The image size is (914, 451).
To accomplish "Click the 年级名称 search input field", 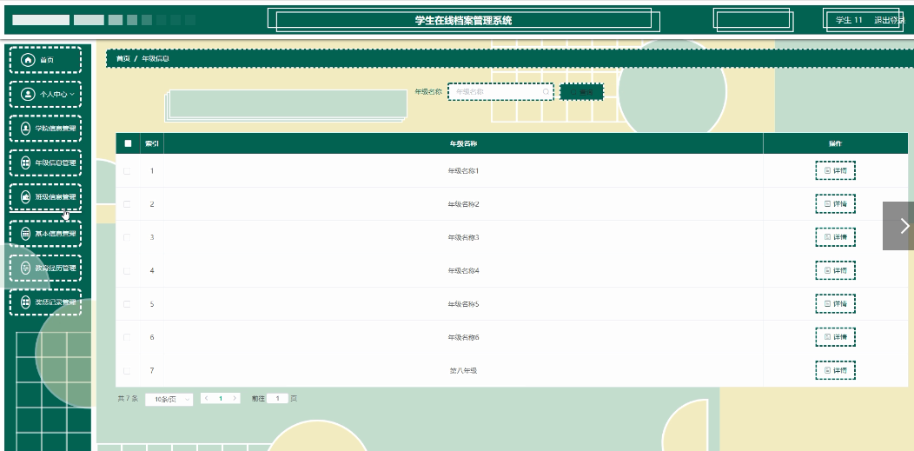I will click(x=500, y=91).
